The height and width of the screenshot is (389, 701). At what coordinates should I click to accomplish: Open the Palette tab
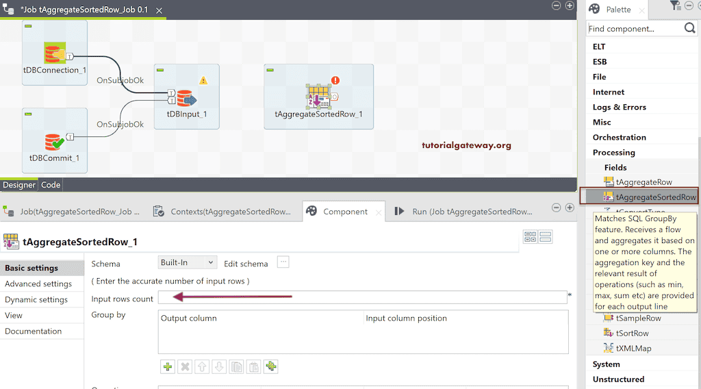[x=618, y=10]
